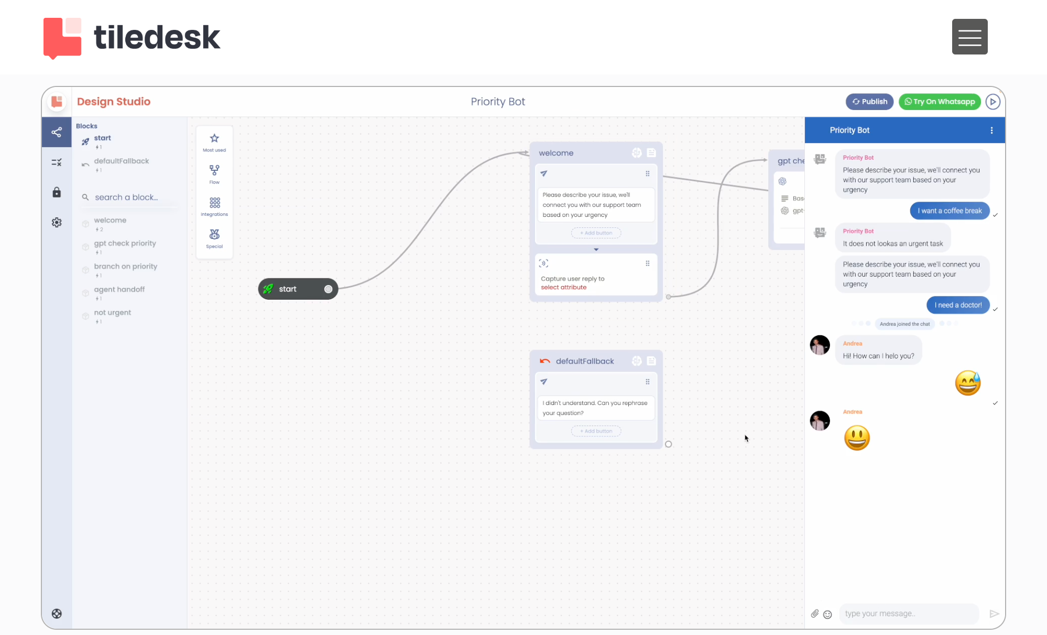Screen dimensions: 1047x635
Task: Click the Design Studio logo icon
Action: pos(57,102)
